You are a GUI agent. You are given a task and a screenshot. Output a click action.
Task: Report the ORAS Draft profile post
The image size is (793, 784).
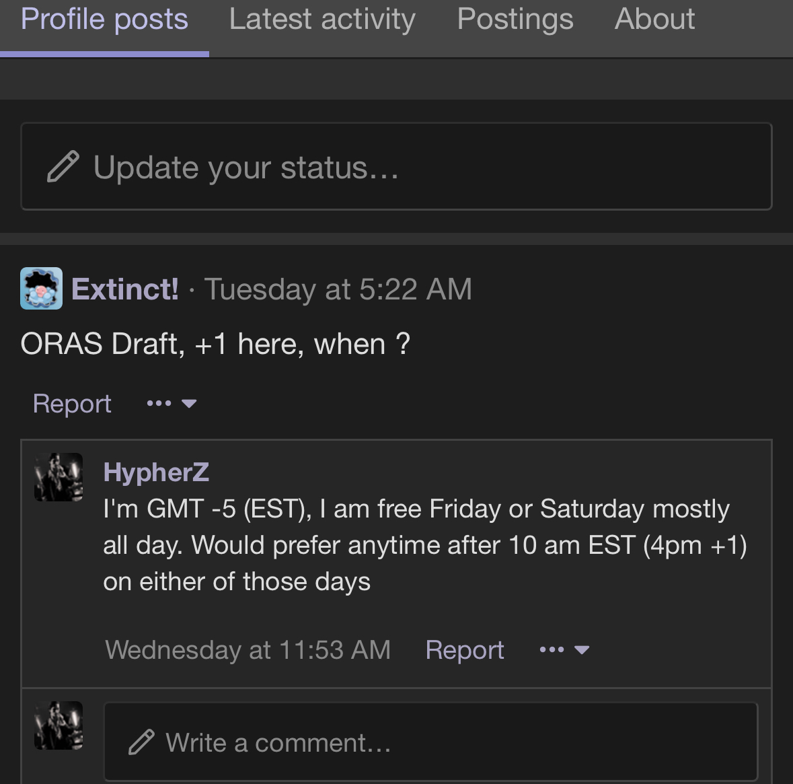click(x=72, y=404)
